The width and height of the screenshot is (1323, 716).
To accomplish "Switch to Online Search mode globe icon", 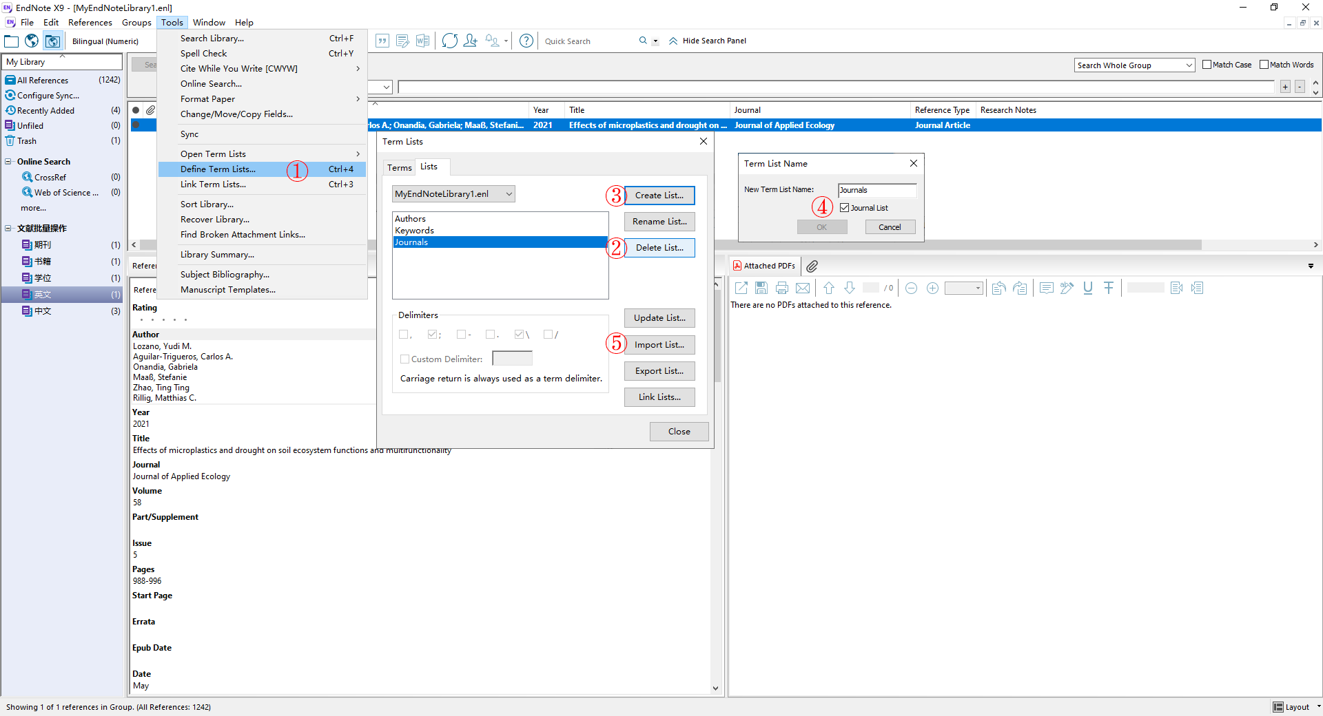I will click(x=32, y=41).
